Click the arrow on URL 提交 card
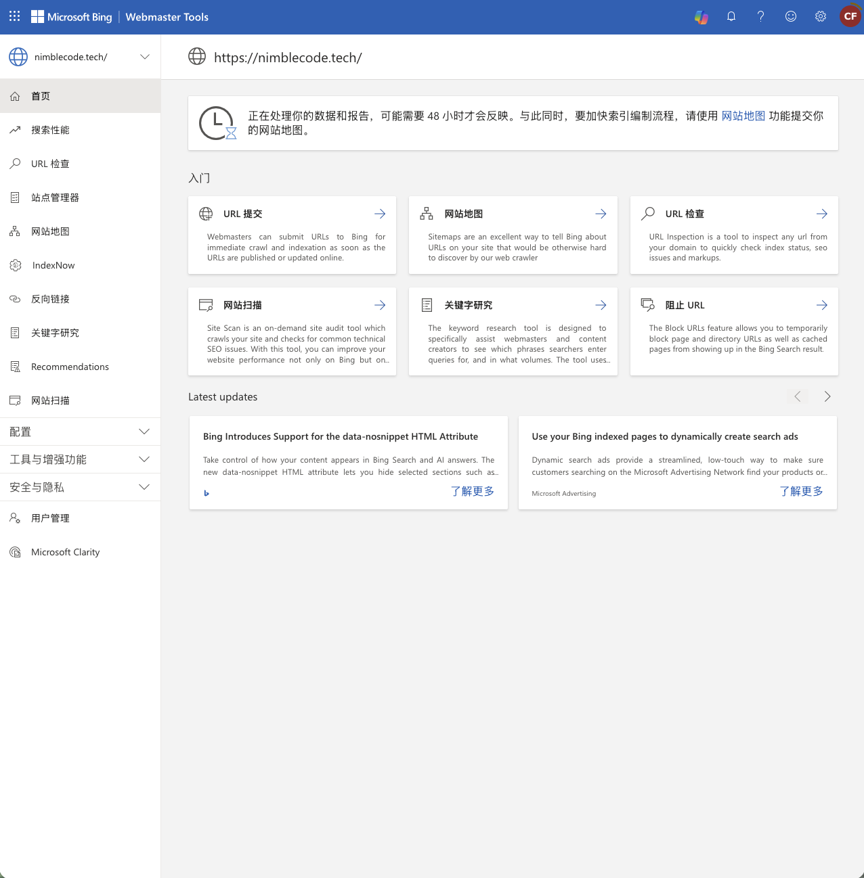This screenshot has height=878, width=864. (x=380, y=214)
